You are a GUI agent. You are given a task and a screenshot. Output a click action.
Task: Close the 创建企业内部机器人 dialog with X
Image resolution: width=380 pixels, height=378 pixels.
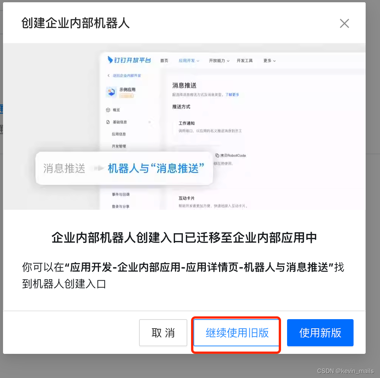344,23
